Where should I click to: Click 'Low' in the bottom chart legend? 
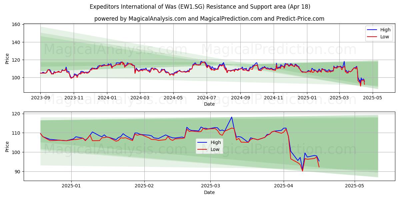point(215,149)
